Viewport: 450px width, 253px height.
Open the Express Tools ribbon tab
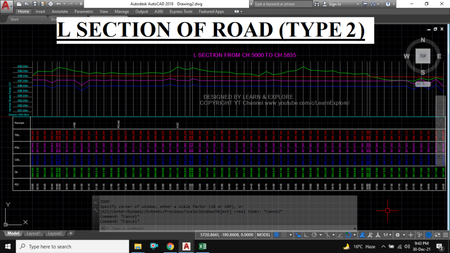coord(181,12)
